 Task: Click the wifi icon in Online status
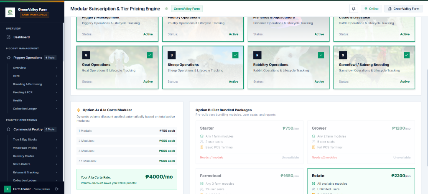click(x=366, y=9)
